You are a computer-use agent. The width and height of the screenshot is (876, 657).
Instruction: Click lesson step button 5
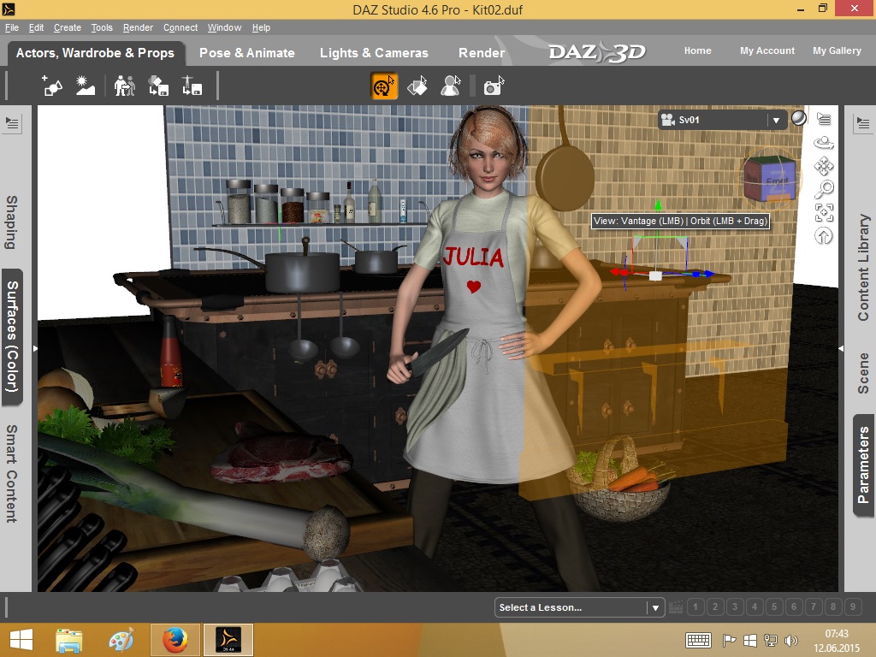tap(774, 607)
